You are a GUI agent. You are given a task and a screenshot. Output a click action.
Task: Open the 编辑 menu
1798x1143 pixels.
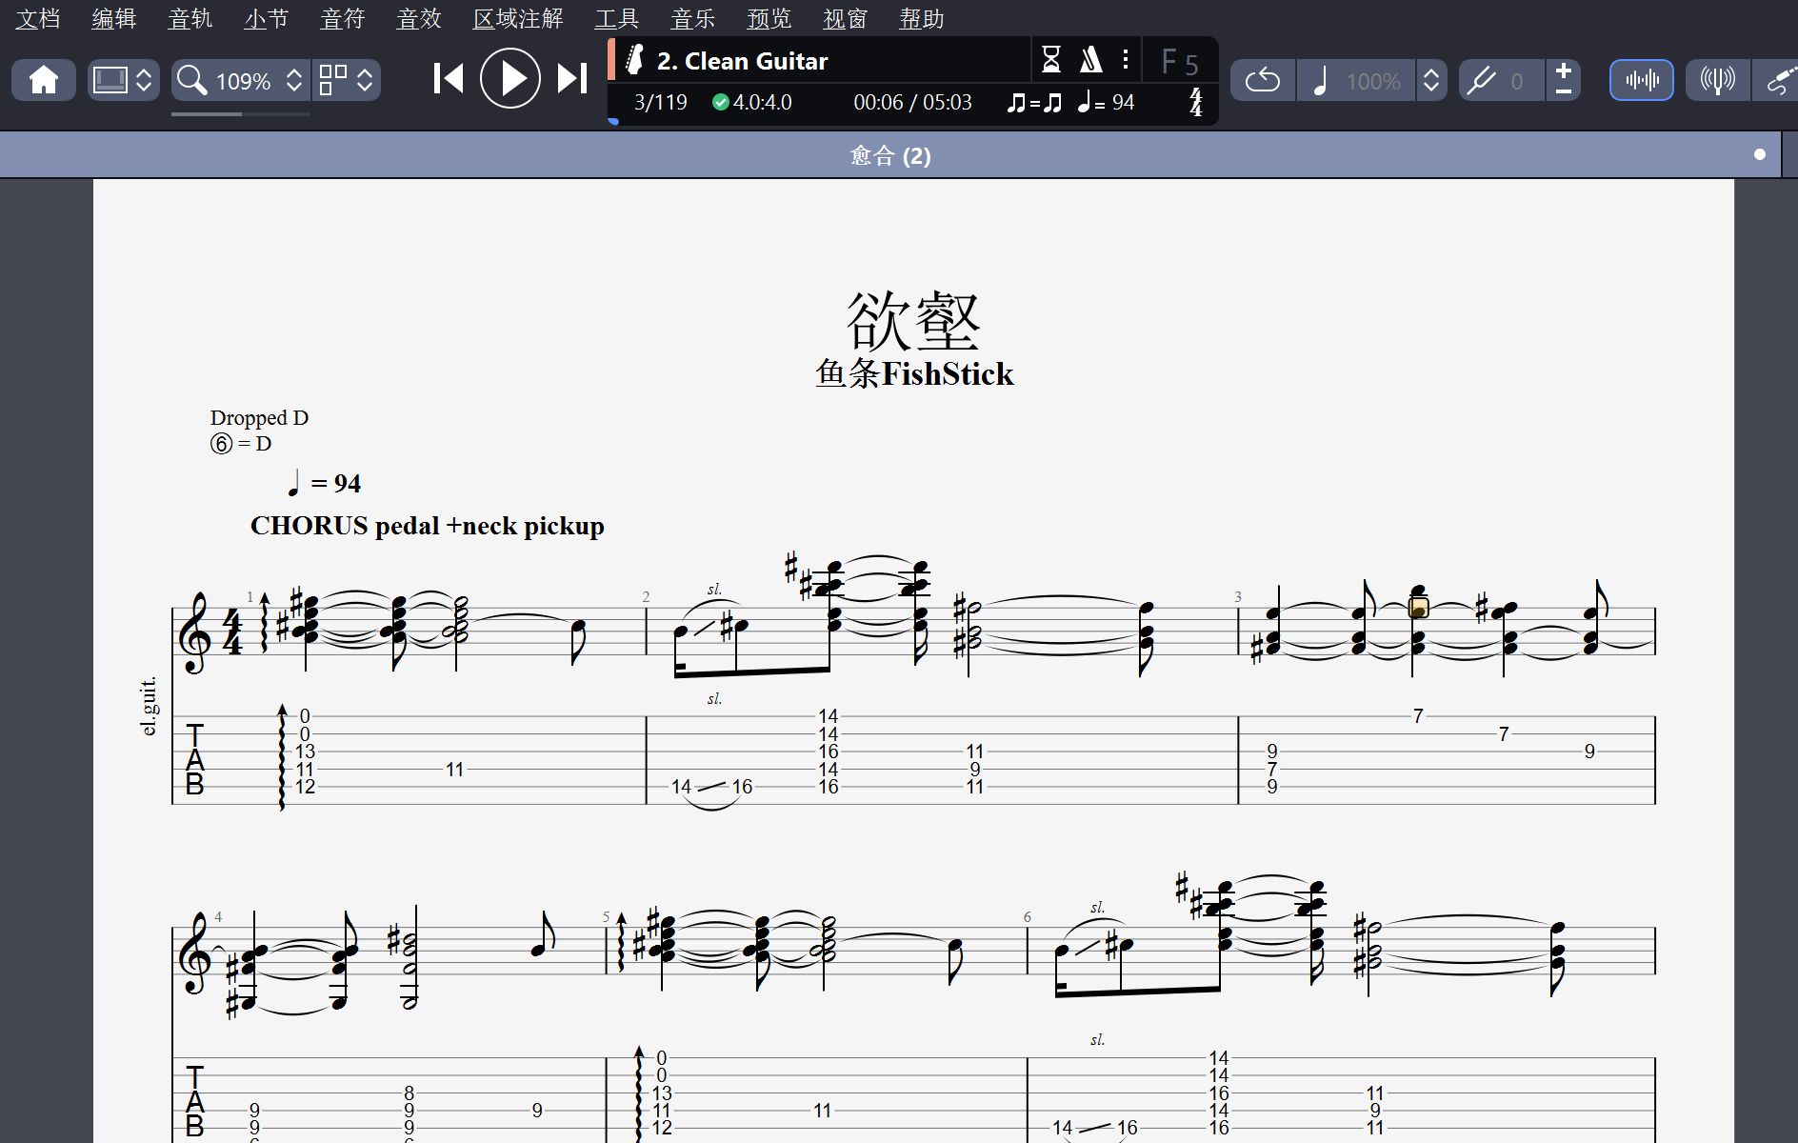(114, 19)
